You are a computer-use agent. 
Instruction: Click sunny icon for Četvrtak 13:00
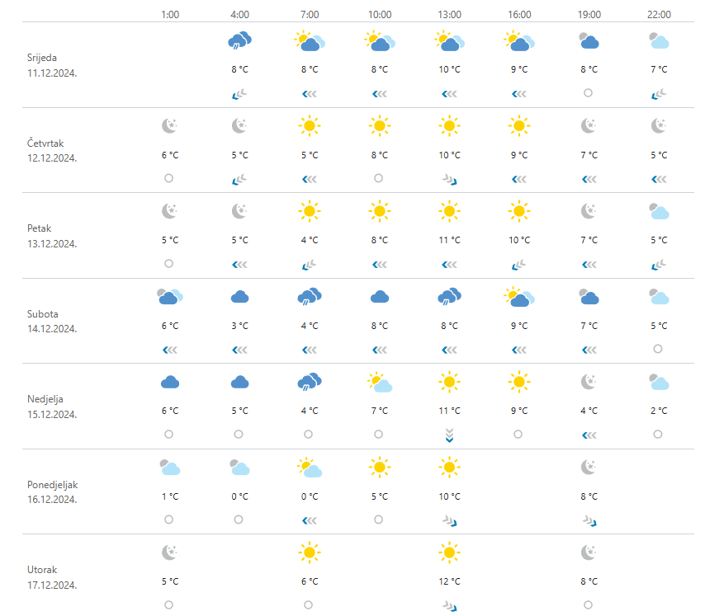(449, 125)
